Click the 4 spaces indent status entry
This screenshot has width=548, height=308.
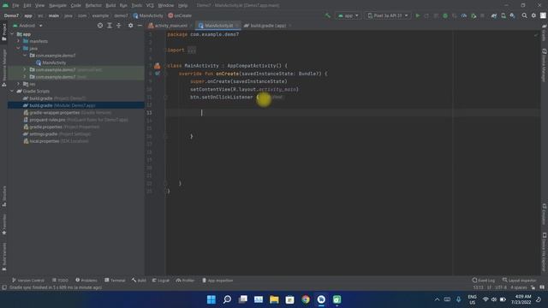(x=519, y=287)
